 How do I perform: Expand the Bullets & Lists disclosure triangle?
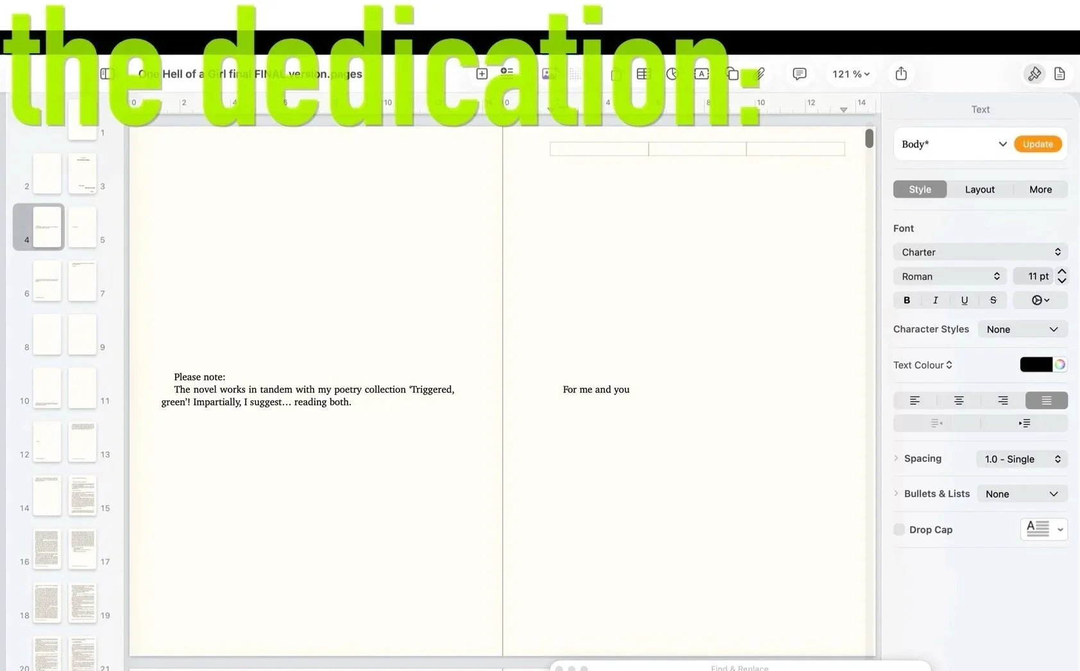pyautogui.click(x=896, y=493)
